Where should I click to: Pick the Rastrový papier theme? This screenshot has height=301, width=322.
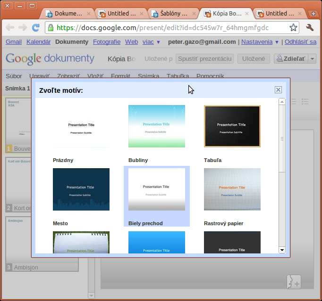coord(232,189)
